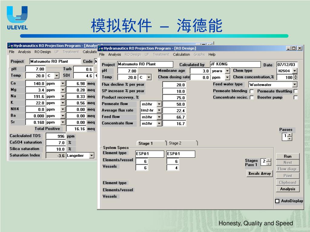Click the Stage 1 Elements/vessel field

[142, 161]
